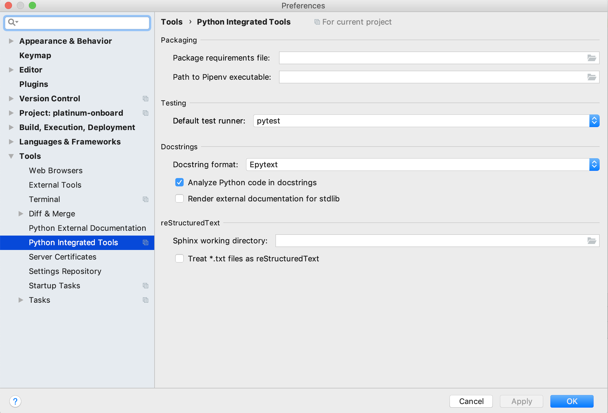Click the OK button

(571, 401)
